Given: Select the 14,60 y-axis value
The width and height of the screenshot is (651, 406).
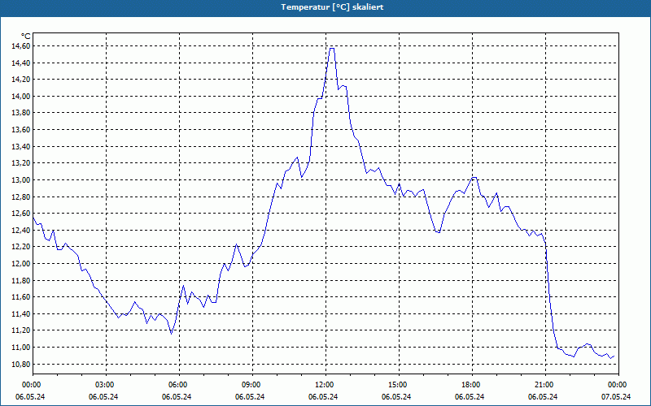Looking at the screenshot, I should (21, 46).
